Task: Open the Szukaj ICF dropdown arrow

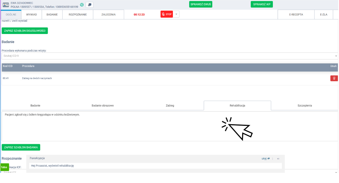Action: pyautogui.click(x=336, y=172)
